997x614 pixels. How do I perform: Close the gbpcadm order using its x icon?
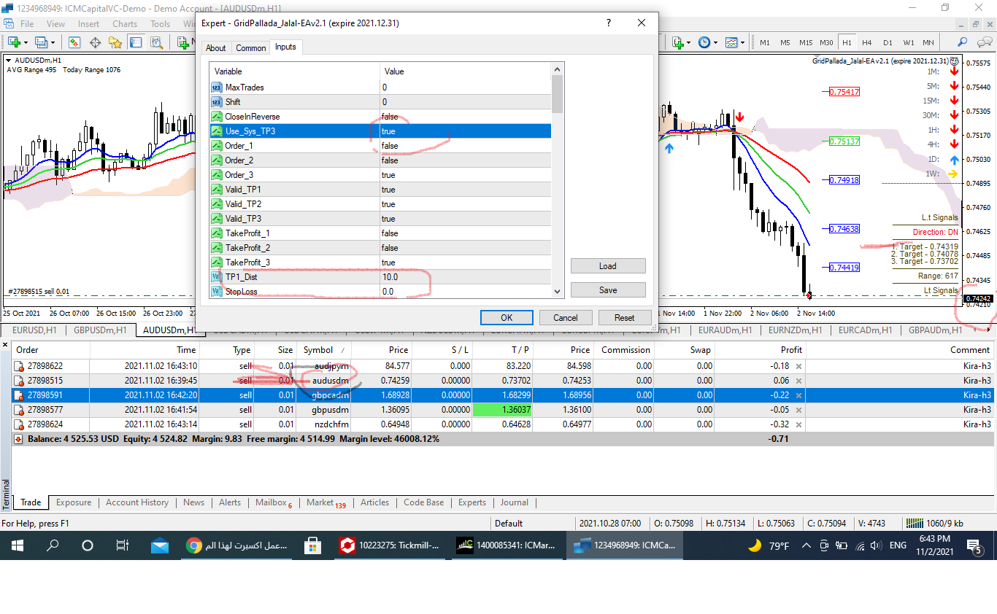point(798,395)
